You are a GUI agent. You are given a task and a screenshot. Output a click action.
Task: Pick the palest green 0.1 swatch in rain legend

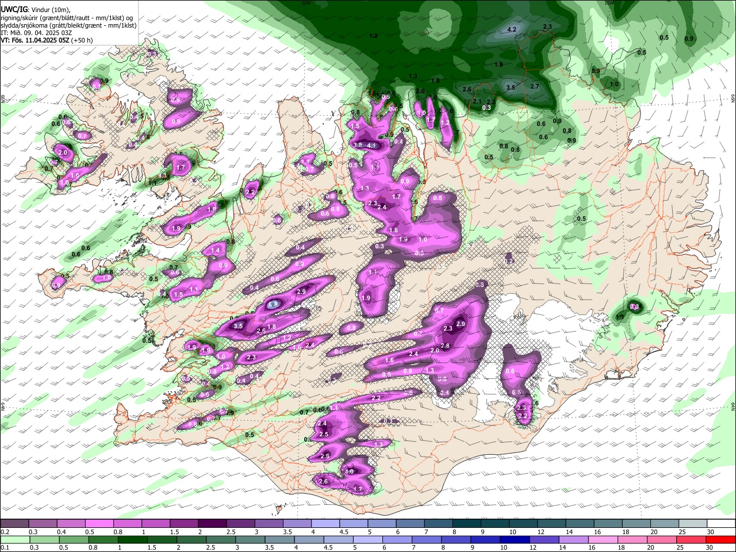pos(16,539)
